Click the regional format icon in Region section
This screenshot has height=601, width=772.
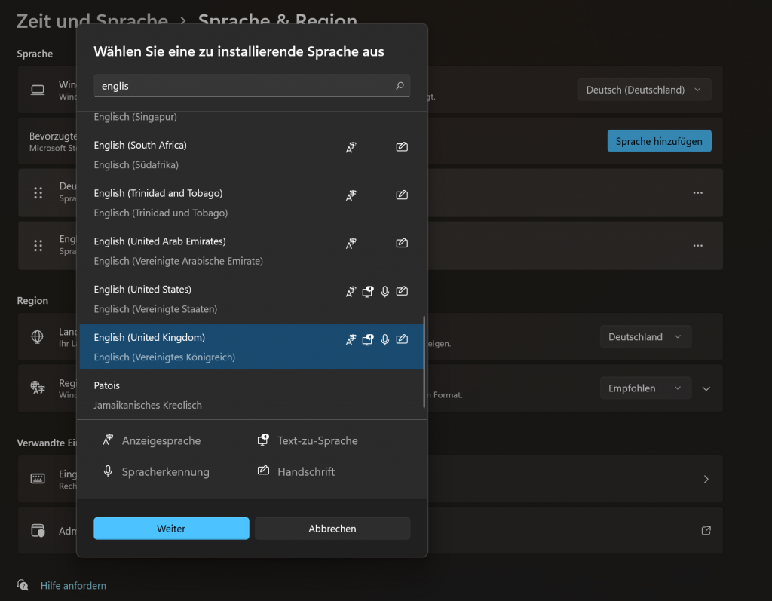click(x=38, y=388)
